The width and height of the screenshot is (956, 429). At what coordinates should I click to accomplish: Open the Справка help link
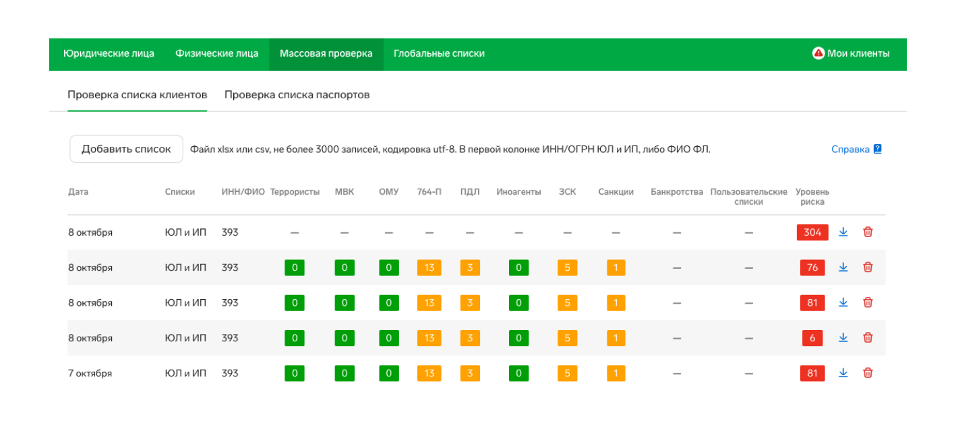[849, 150]
